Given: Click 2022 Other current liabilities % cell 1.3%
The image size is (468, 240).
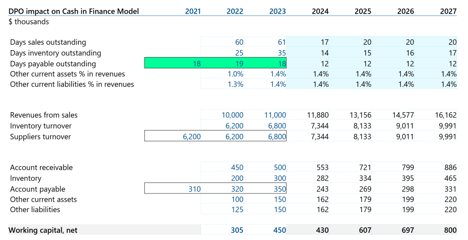Looking at the screenshot, I should tap(235, 84).
